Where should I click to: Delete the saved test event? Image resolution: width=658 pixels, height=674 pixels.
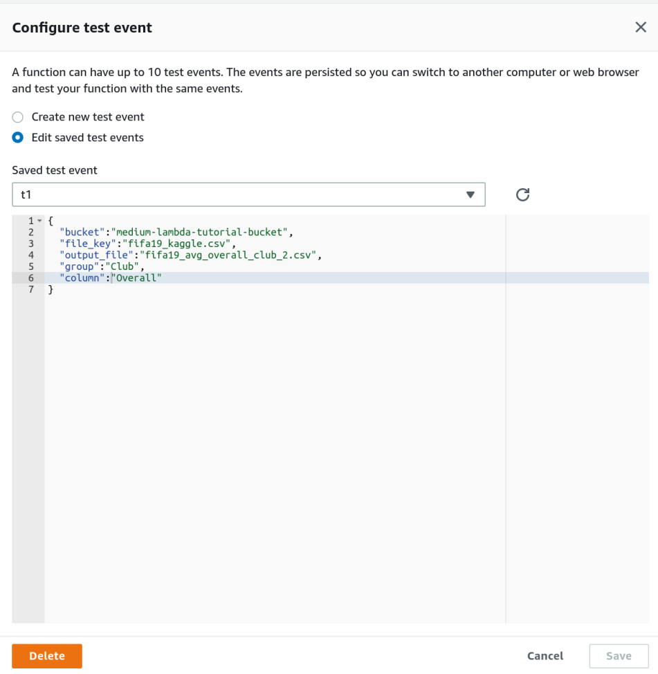(47, 656)
